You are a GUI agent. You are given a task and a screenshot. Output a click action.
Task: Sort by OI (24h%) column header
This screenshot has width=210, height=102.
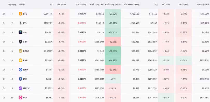(184, 5)
